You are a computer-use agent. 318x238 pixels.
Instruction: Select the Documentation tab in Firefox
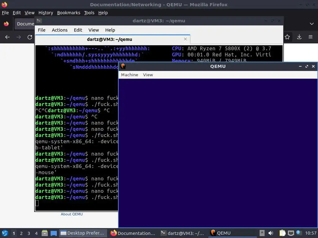(x=24, y=24)
